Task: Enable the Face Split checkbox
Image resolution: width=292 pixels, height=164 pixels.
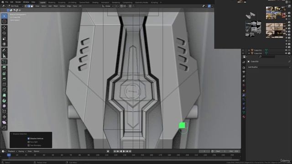Action: [x=28, y=142]
